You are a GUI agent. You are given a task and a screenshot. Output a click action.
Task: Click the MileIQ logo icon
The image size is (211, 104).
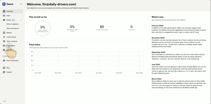4,4
